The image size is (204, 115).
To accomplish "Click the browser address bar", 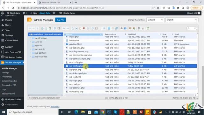I will 84,8.
